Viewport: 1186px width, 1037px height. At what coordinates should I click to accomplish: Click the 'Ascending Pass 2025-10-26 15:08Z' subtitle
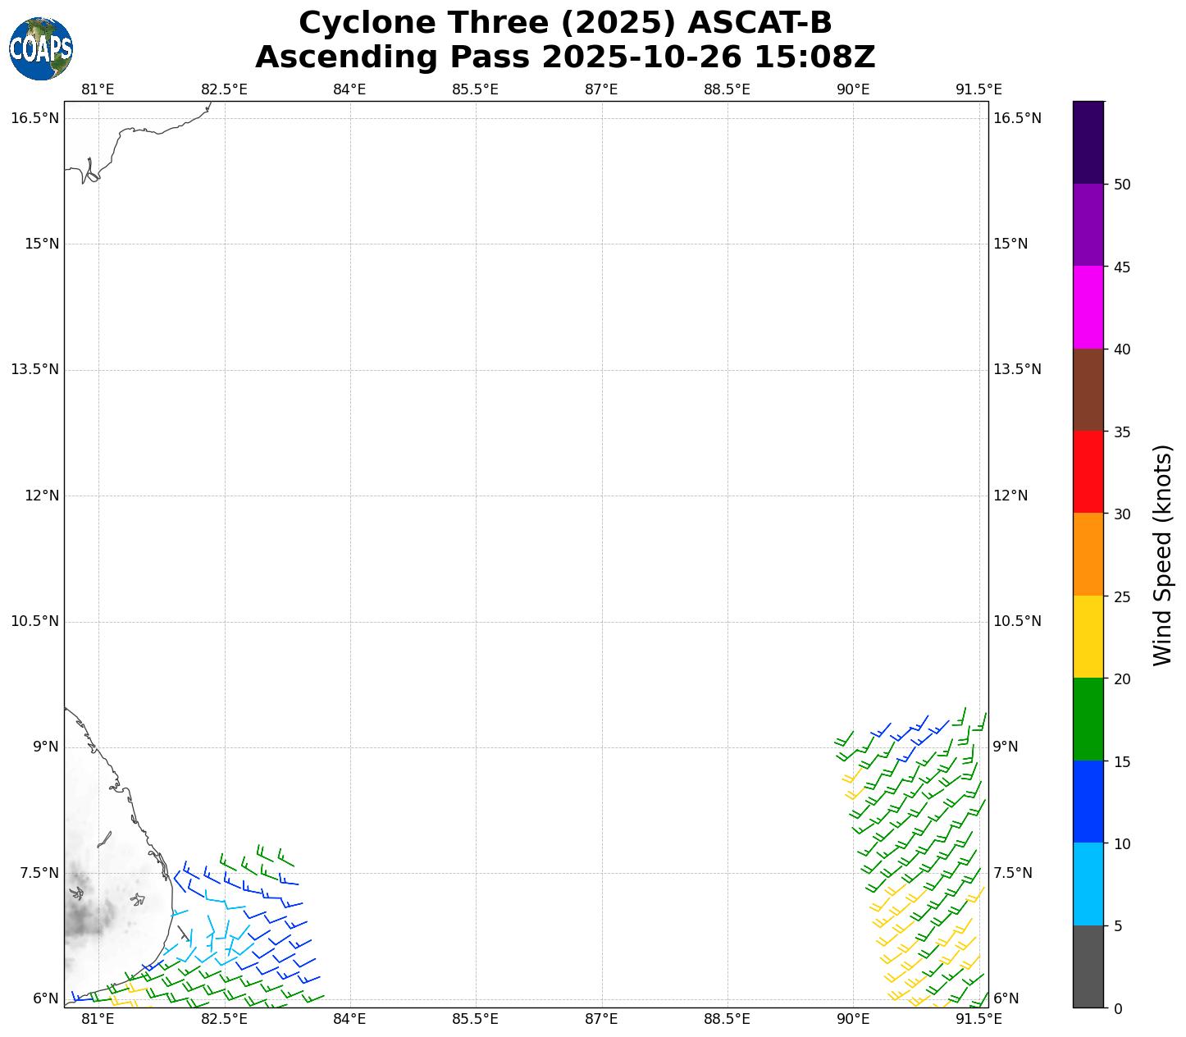click(565, 57)
